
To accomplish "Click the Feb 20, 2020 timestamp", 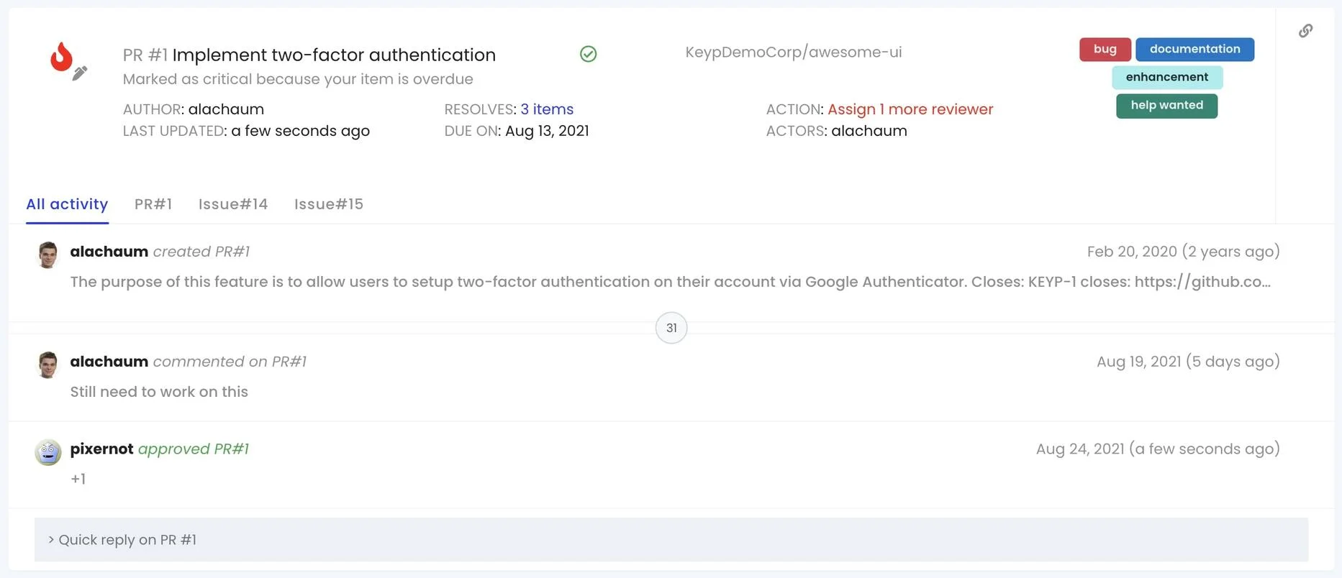I will click(x=1183, y=252).
